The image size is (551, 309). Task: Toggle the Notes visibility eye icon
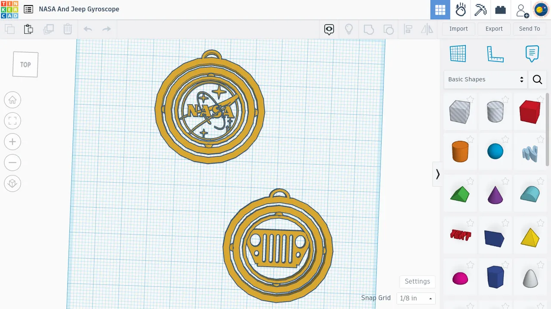coord(329,29)
